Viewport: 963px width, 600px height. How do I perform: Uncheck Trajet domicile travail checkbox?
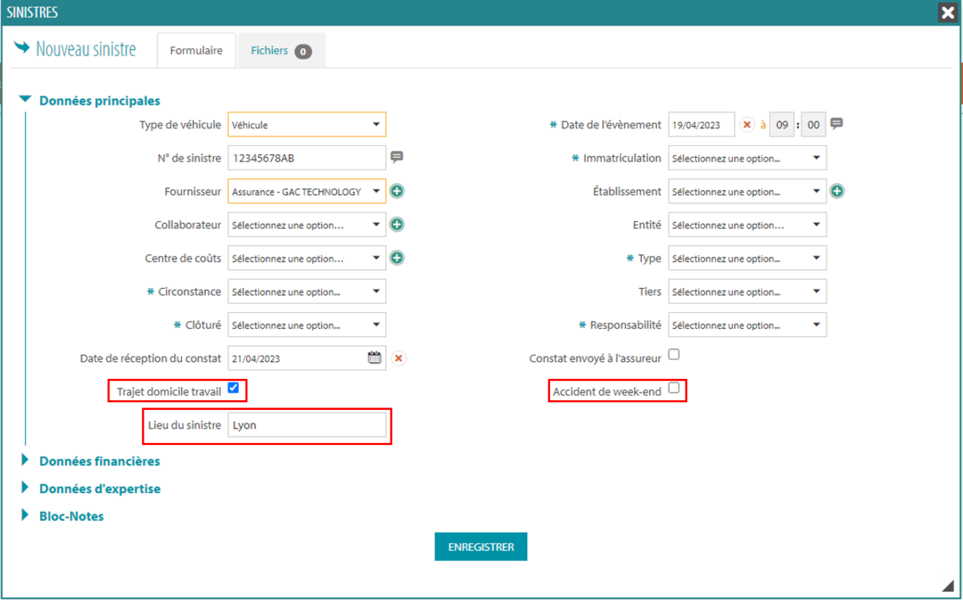233,388
